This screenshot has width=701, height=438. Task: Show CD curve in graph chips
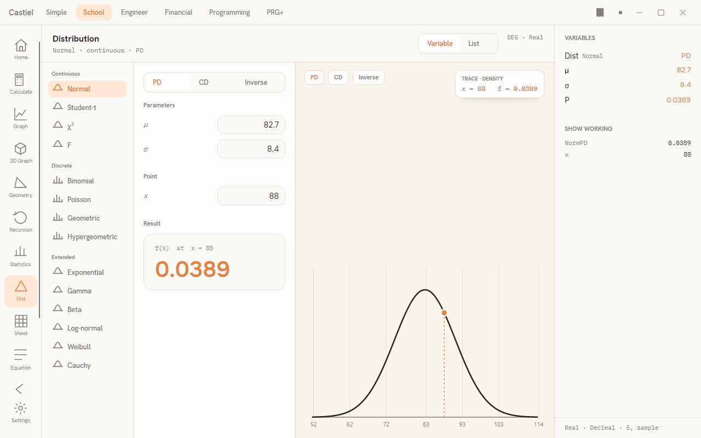338,78
